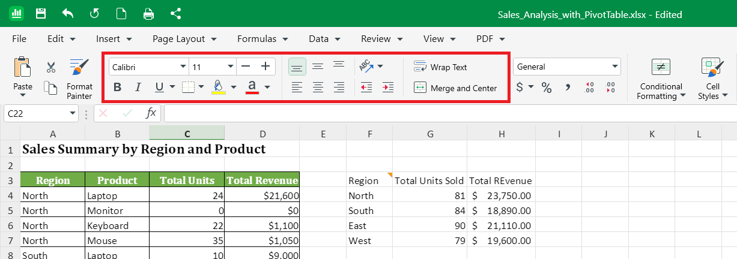Expand the Name Box C22 dropdown
The width and height of the screenshot is (737, 259).
coord(73,113)
